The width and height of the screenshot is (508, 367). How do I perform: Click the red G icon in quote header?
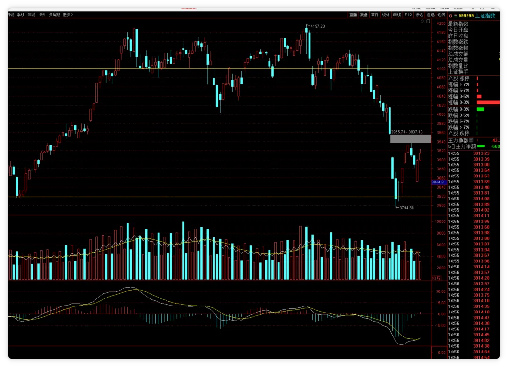click(x=450, y=16)
